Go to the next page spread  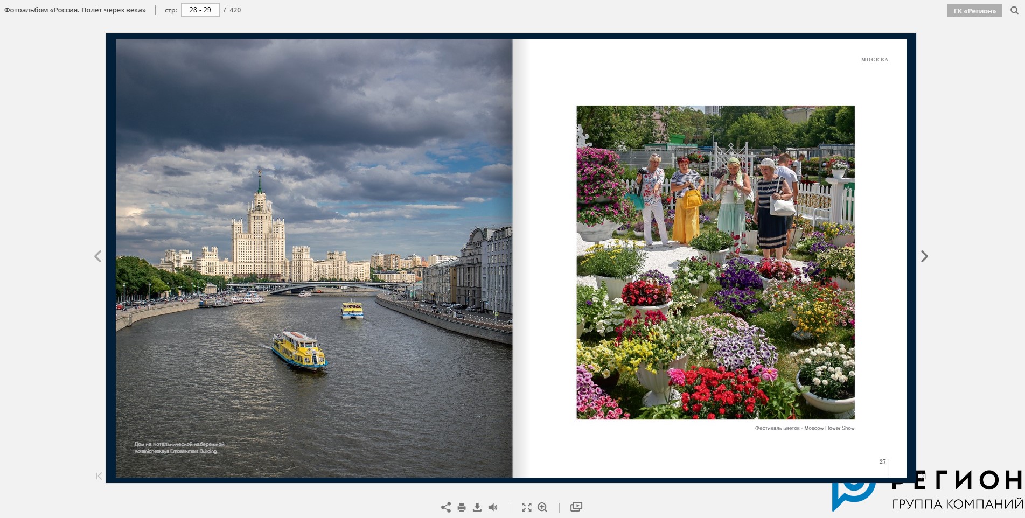(x=924, y=256)
